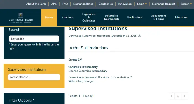The height and width of the screenshot is (104, 194).
Task: Click the 'Enter your query to limit' hint text
Action: point(34,46)
